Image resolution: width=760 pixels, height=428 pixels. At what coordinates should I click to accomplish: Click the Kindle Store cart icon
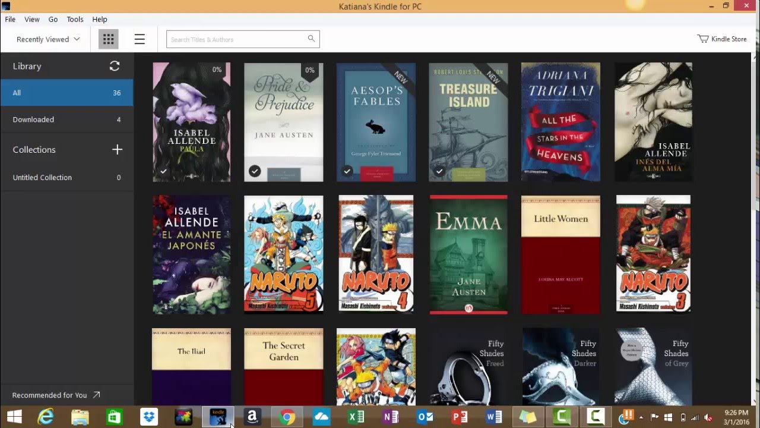click(703, 39)
